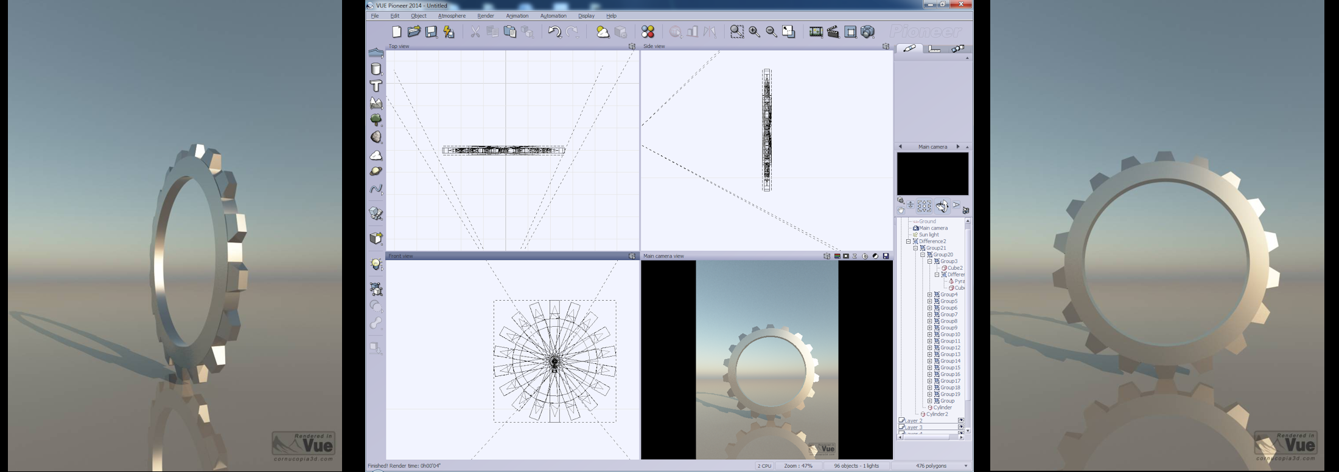Viewport: 1339px width, 472px height.
Task: Select Cylinder2 in the object list
Action: pyautogui.click(x=937, y=414)
